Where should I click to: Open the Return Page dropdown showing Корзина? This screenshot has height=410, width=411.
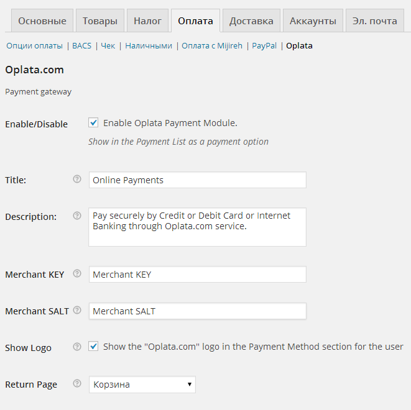(142, 385)
